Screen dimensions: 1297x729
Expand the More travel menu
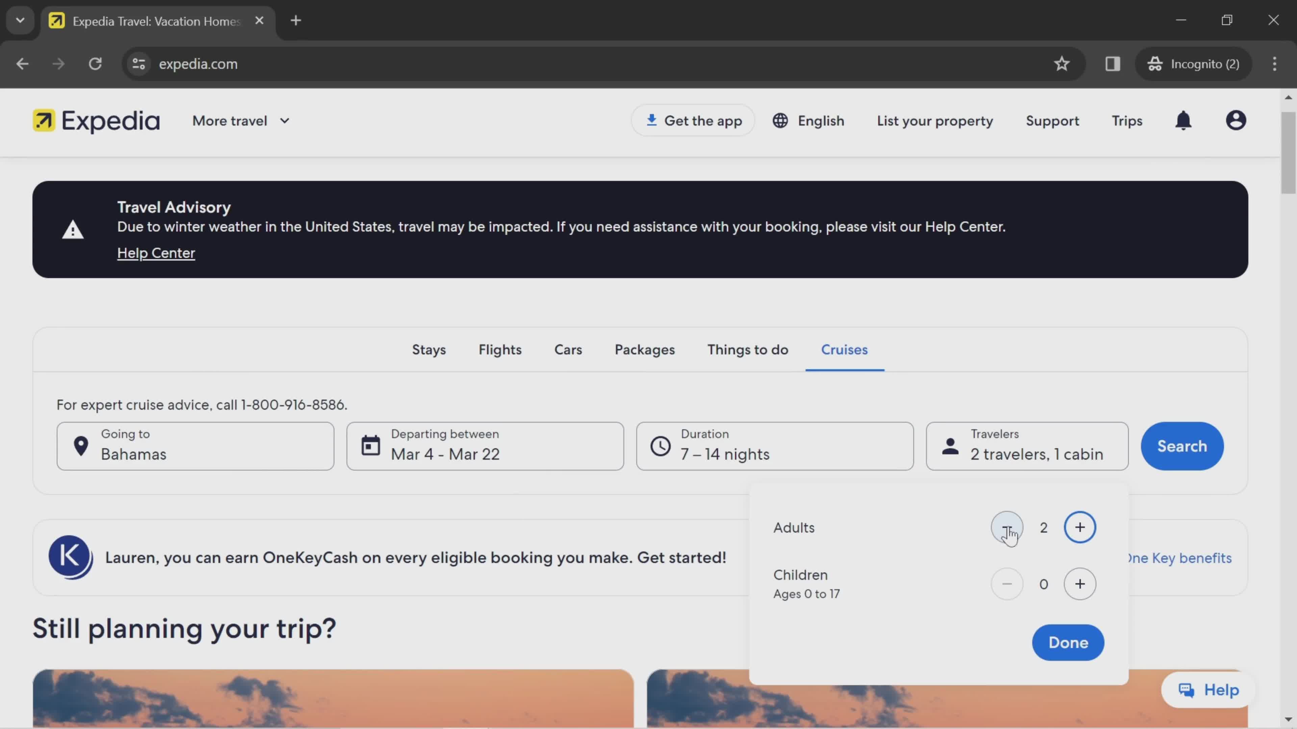pyautogui.click(x=241, y=121)
